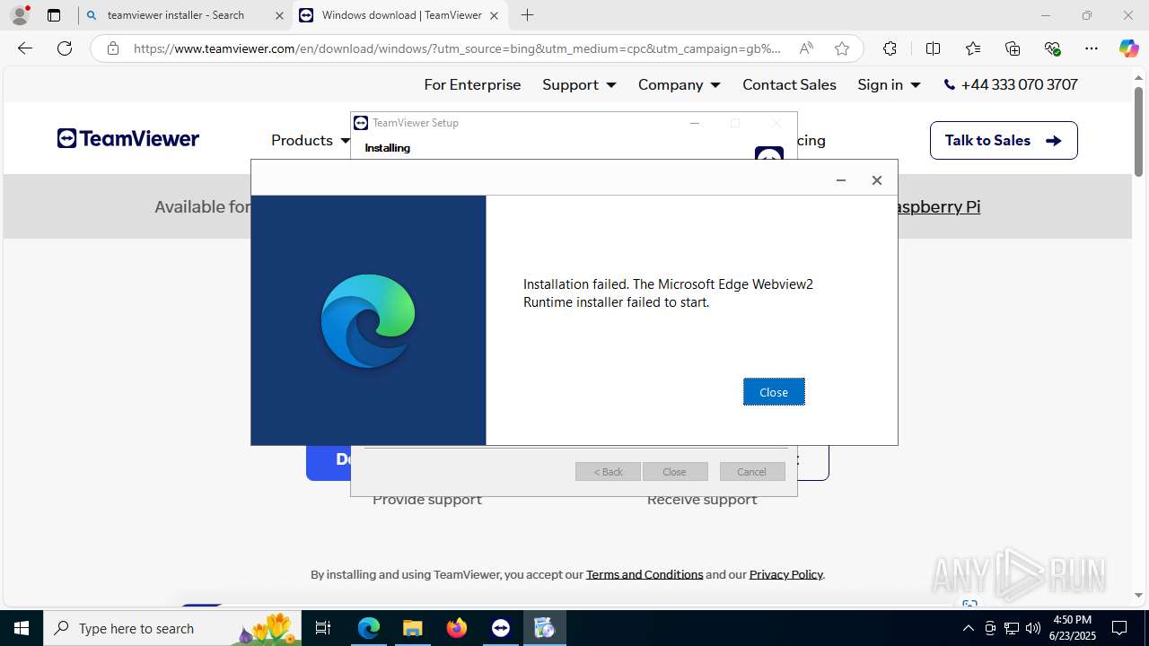Click the taskbar search box
The width and height of the screenshot is (1149, 646).
[172, 628]
